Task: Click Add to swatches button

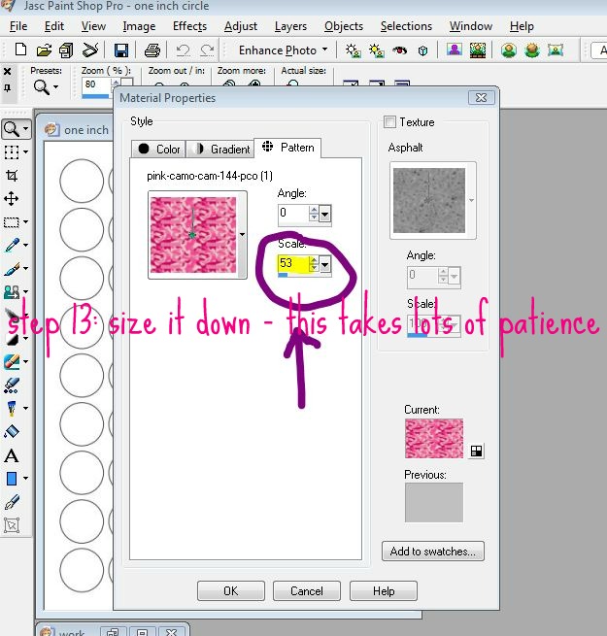Action: (x=433, y=552)
